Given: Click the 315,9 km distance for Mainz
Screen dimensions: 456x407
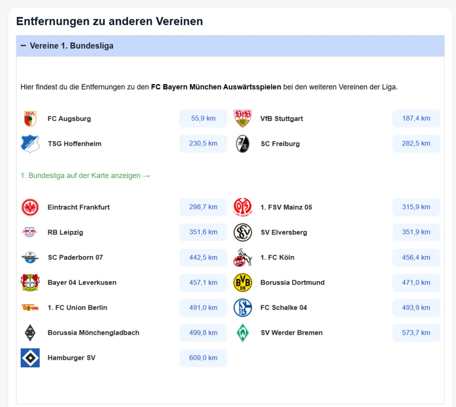Looking at the screenshot, I should (416, 207).
